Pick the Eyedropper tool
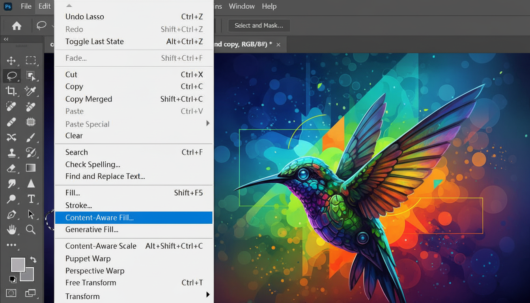The width and height of the screenshot is (530, 303). pyautogui.click(x=31, y=91)
